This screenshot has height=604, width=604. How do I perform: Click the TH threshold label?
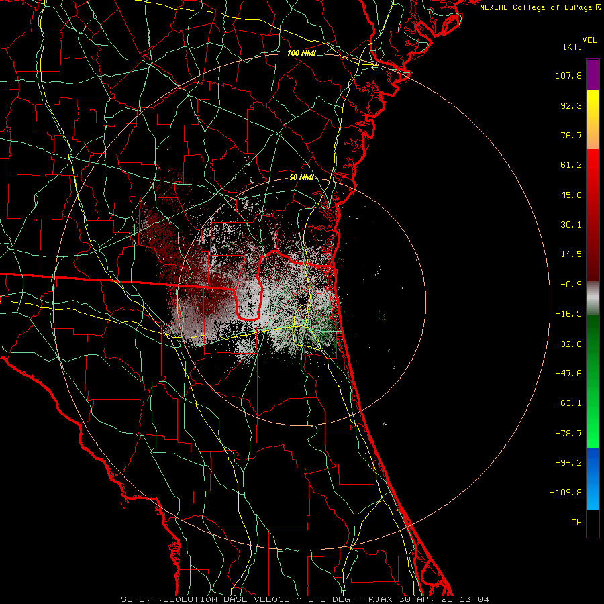pyautogui.click(x=576, y=523)
